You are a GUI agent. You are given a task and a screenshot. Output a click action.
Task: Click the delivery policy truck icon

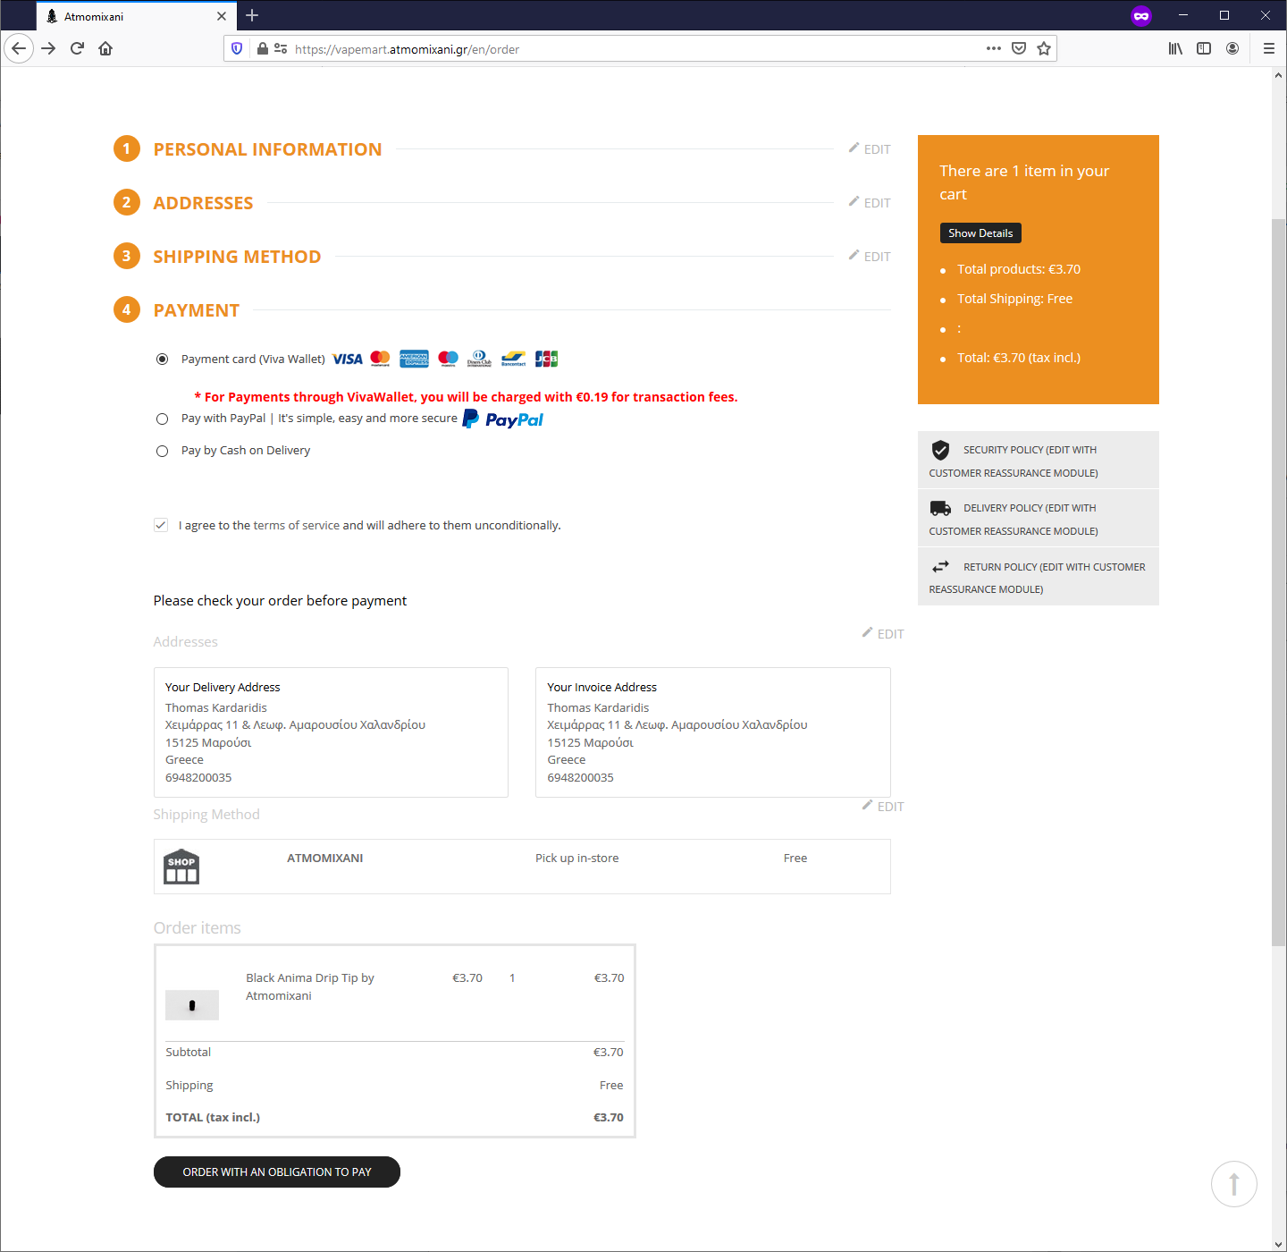(940, 508)
